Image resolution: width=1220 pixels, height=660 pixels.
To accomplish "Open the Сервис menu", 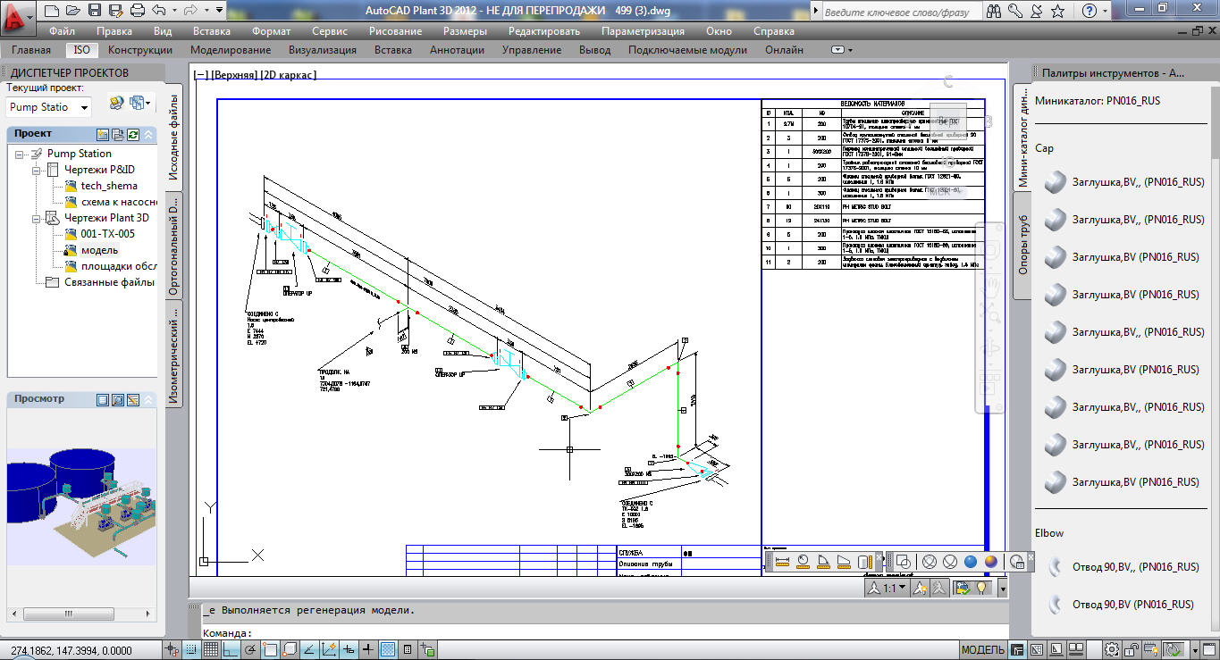I will pos(328,29).
